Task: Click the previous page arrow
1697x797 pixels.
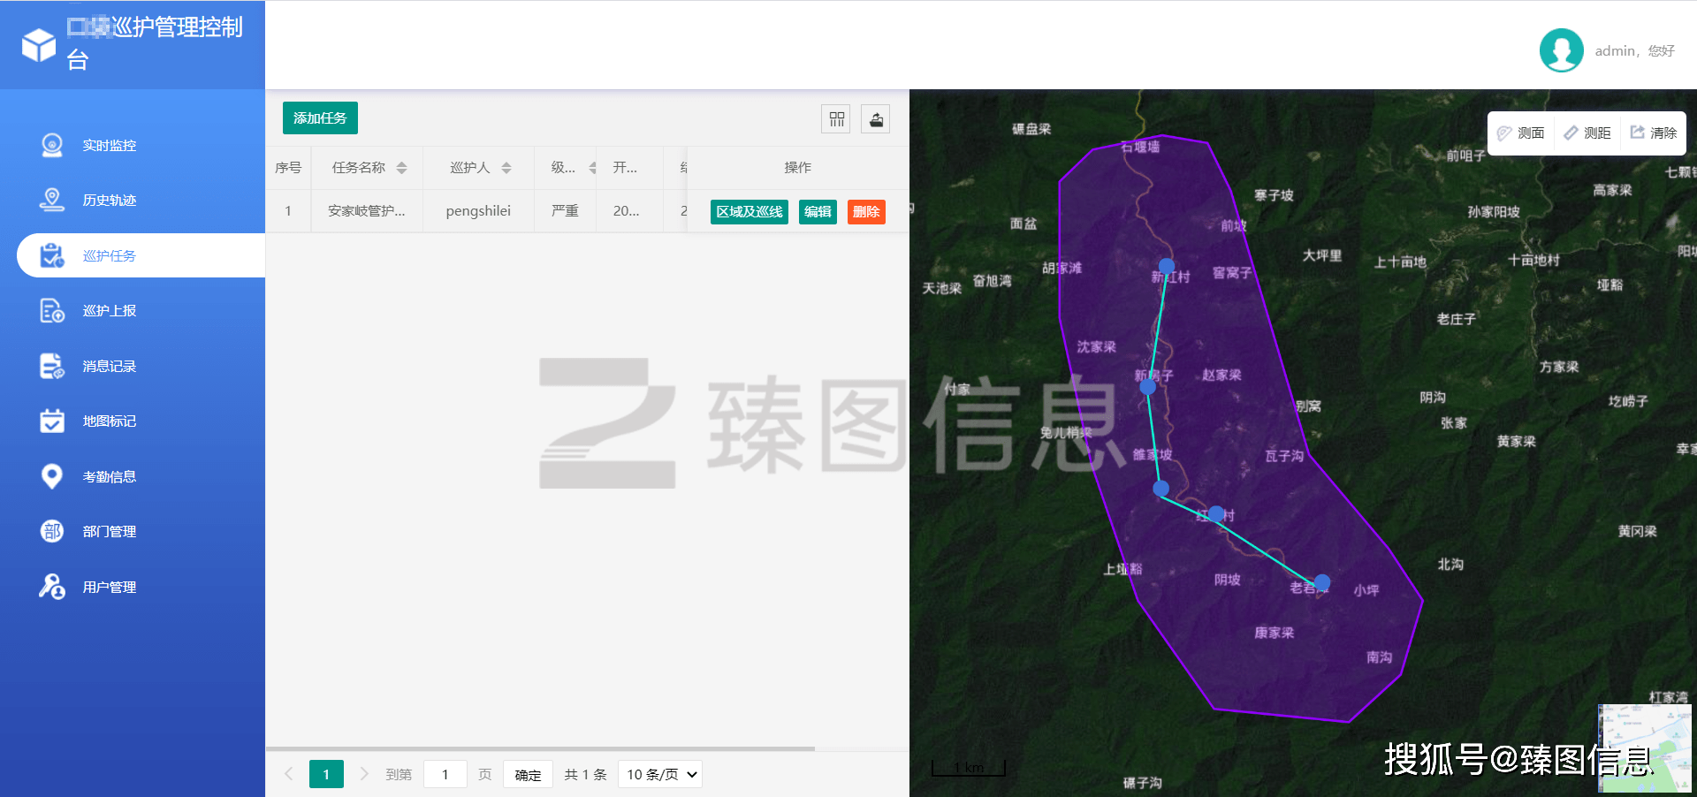Action: point(289,774)
